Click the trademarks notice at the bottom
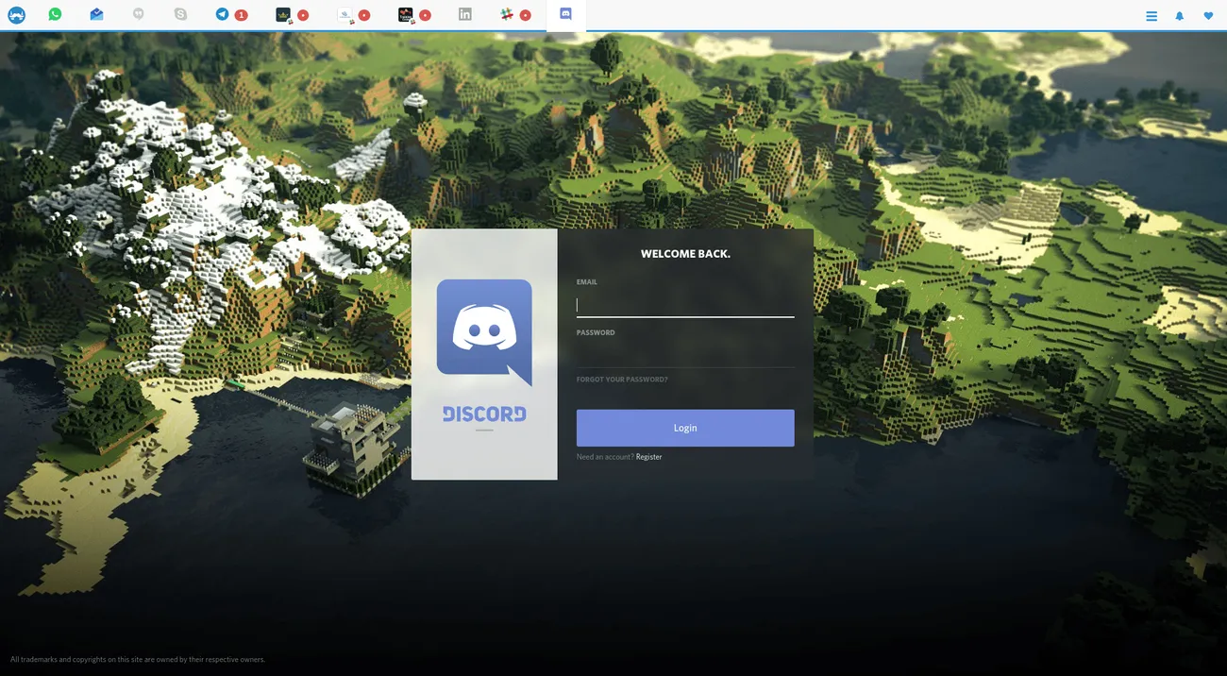The image size is (1227, 676). pos(138,660)
